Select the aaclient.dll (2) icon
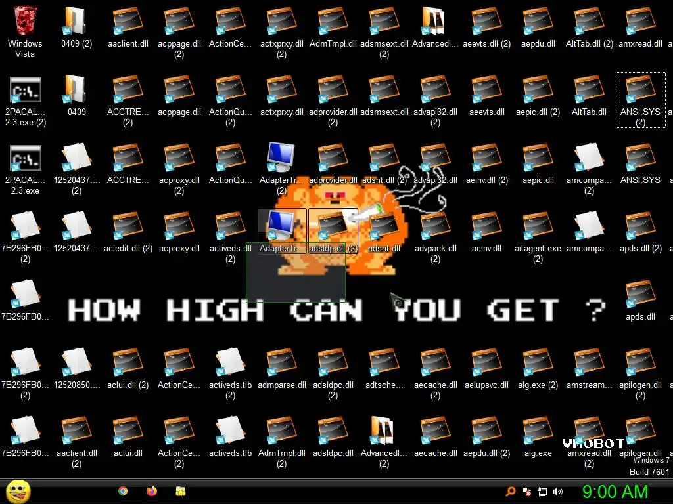Image resolution: width=673 pixels, height=504 pixels. 76,430
